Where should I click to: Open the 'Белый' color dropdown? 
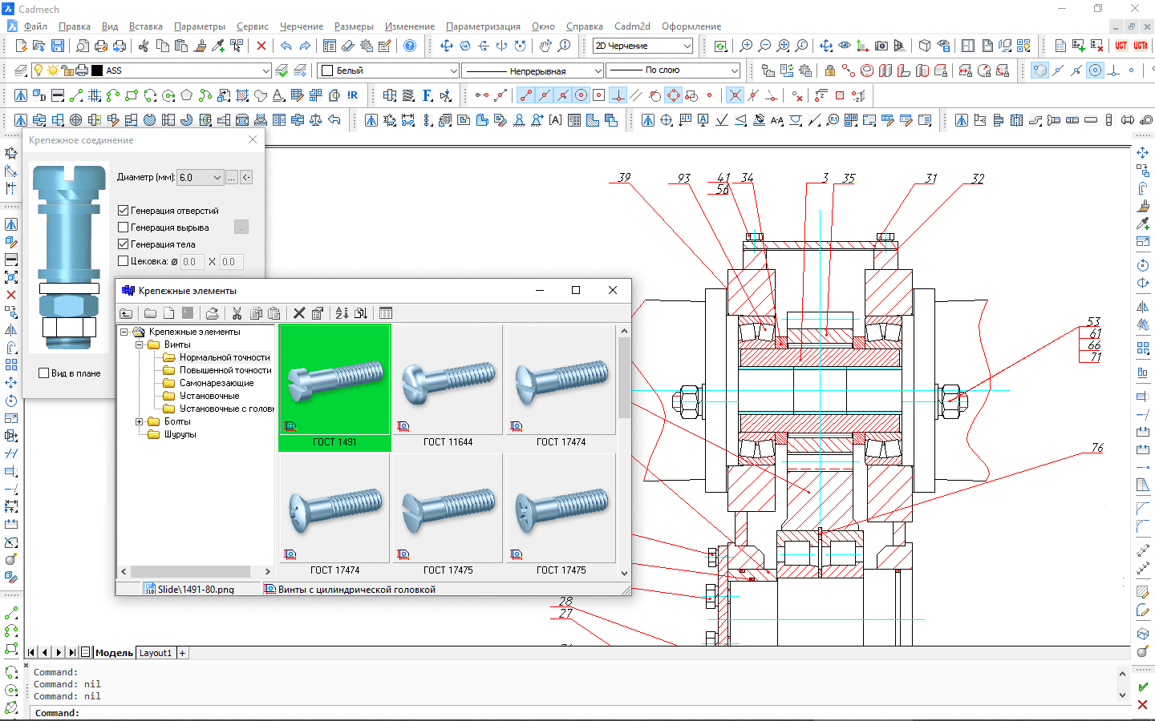(453, 70)
